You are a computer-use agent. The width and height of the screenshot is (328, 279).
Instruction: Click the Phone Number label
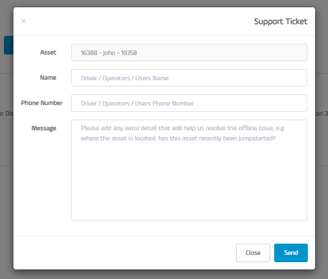(42, 103)
